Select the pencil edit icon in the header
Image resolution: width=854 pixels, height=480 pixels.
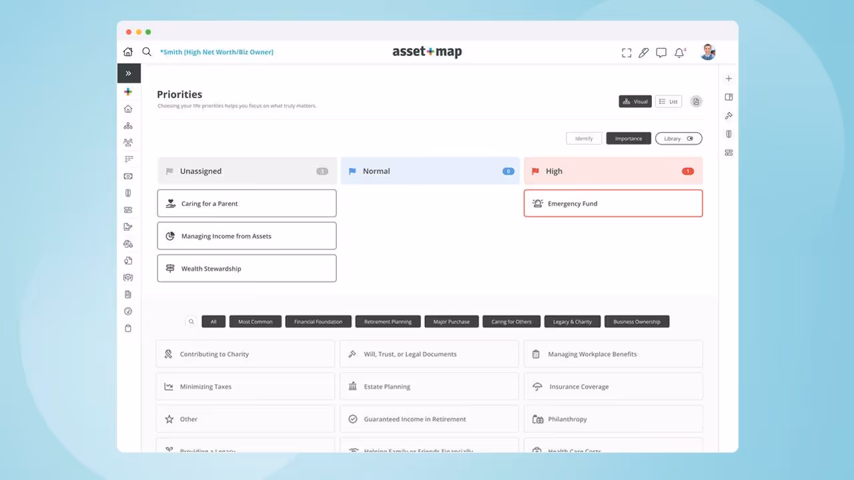[x=644, y=52]
